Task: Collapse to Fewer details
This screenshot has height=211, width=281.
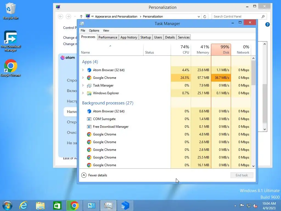Action: point(94,175)
